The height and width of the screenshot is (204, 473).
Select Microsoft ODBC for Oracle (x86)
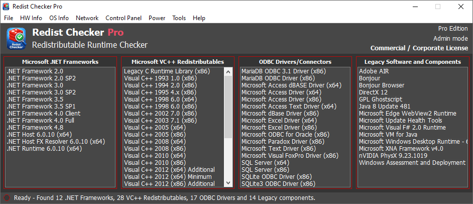click(x=285, y=134)
